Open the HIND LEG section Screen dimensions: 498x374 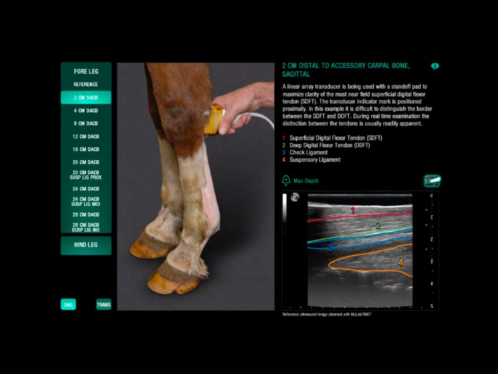click(x=86, y=245)
